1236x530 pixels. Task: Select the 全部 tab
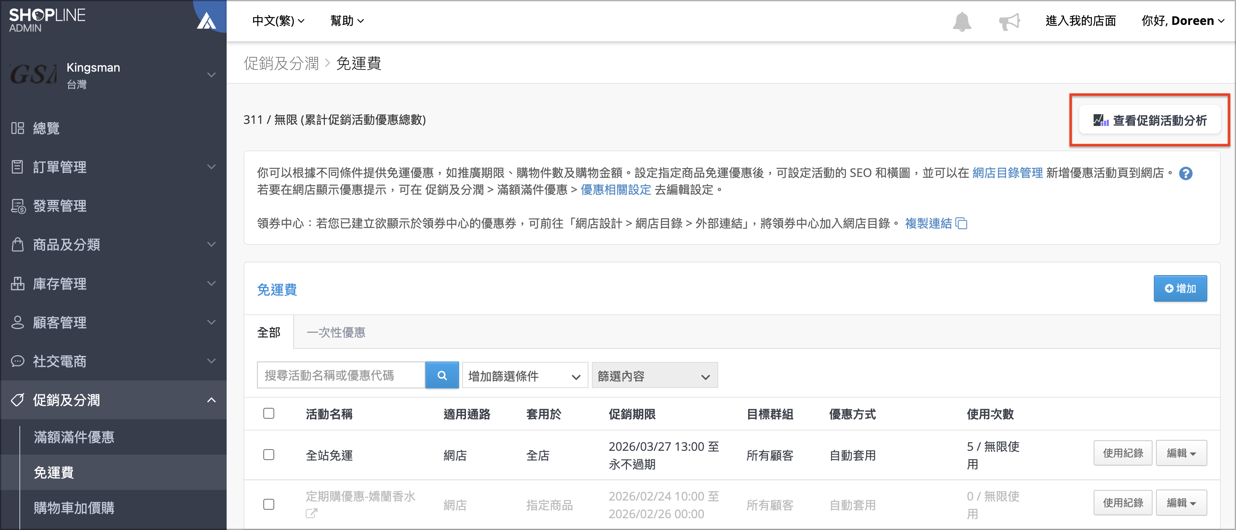pos(269,332)
